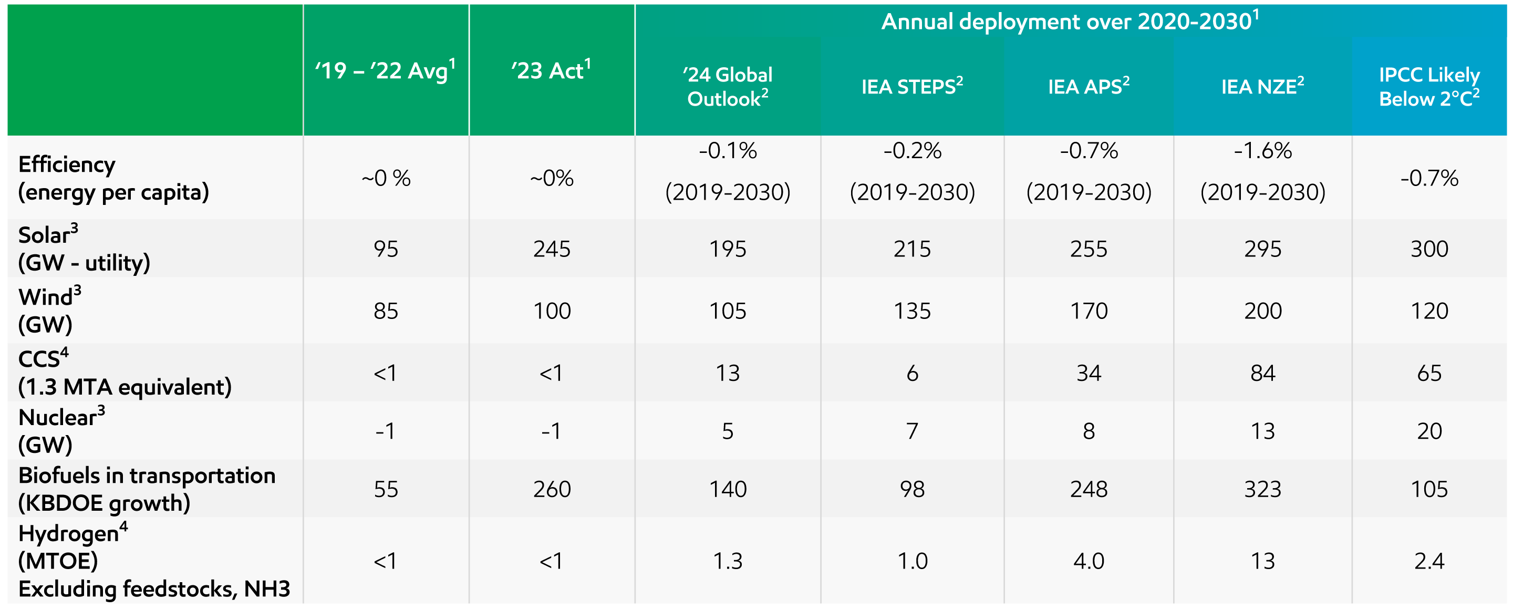This screenshot has height=609, width=1513.
Task: Select the Nuclear (GW) row label
Action: pos(61,430)
